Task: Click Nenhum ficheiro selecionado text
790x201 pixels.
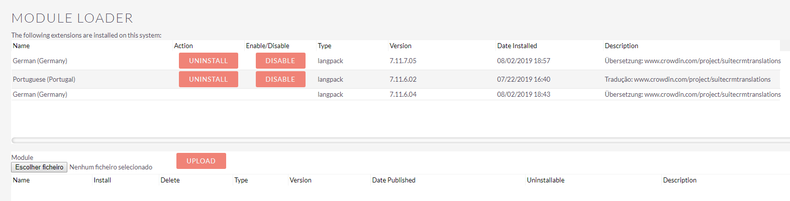Action: [111, 167]
